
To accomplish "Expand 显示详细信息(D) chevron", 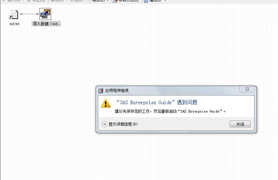I will [x=104, y=124].
